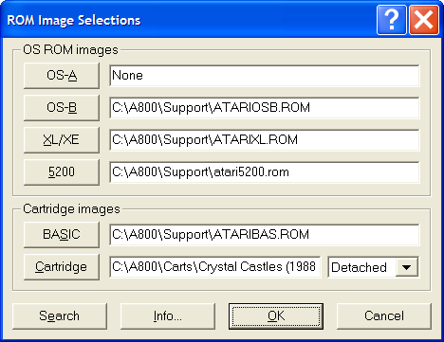444x342 pixels.
Task: Open the BASIC cartridge image browser
Action: (62, 234)
